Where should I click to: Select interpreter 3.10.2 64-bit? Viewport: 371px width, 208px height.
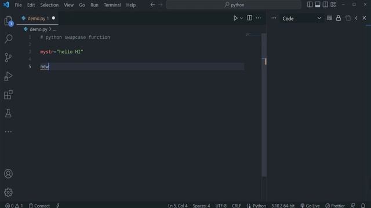(x=283, y=206)
